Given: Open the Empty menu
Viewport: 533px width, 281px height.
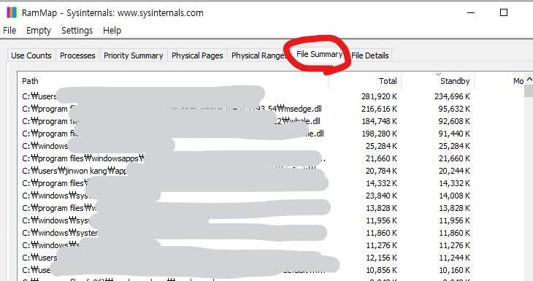Looking at the screenshot, I should (39, 31).
